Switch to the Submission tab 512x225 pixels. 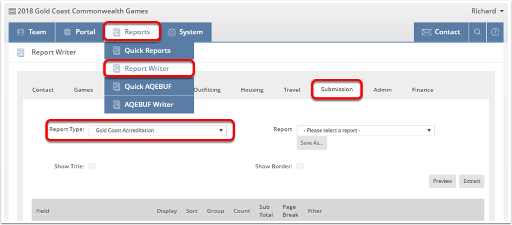coord(337,89)
